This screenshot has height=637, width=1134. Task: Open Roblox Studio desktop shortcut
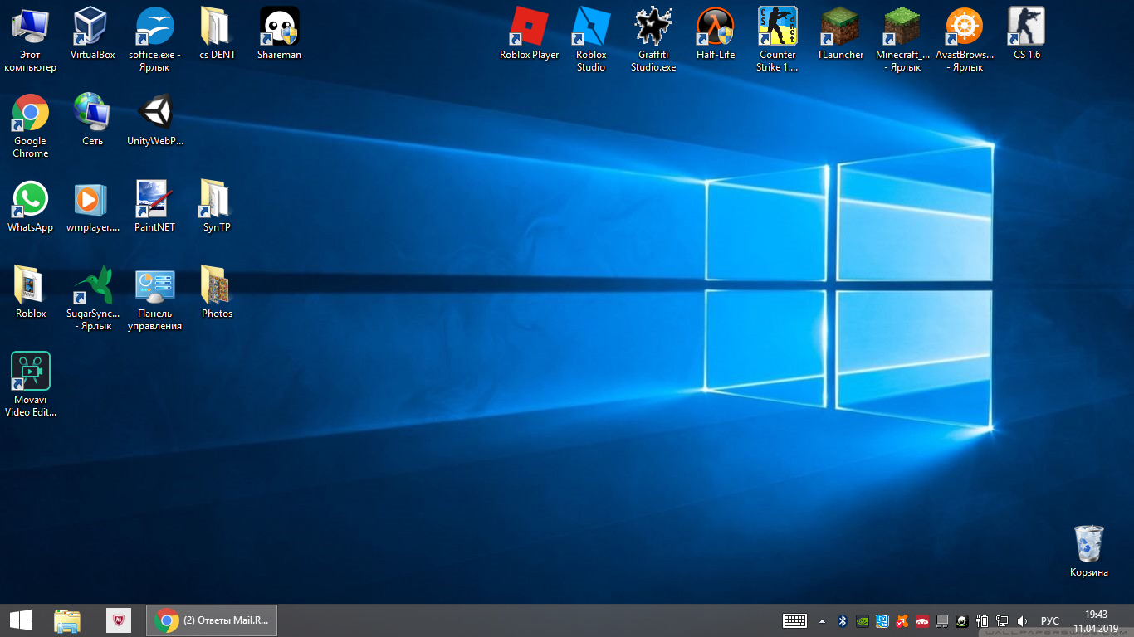[x=591, y=39]
